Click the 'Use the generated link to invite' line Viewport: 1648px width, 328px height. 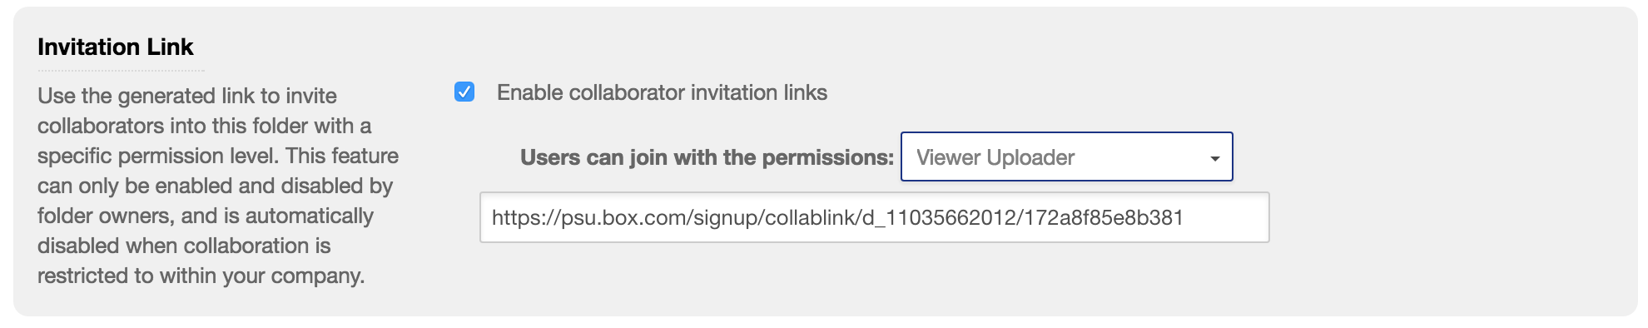pyautogui.click(x=187, y=96)
